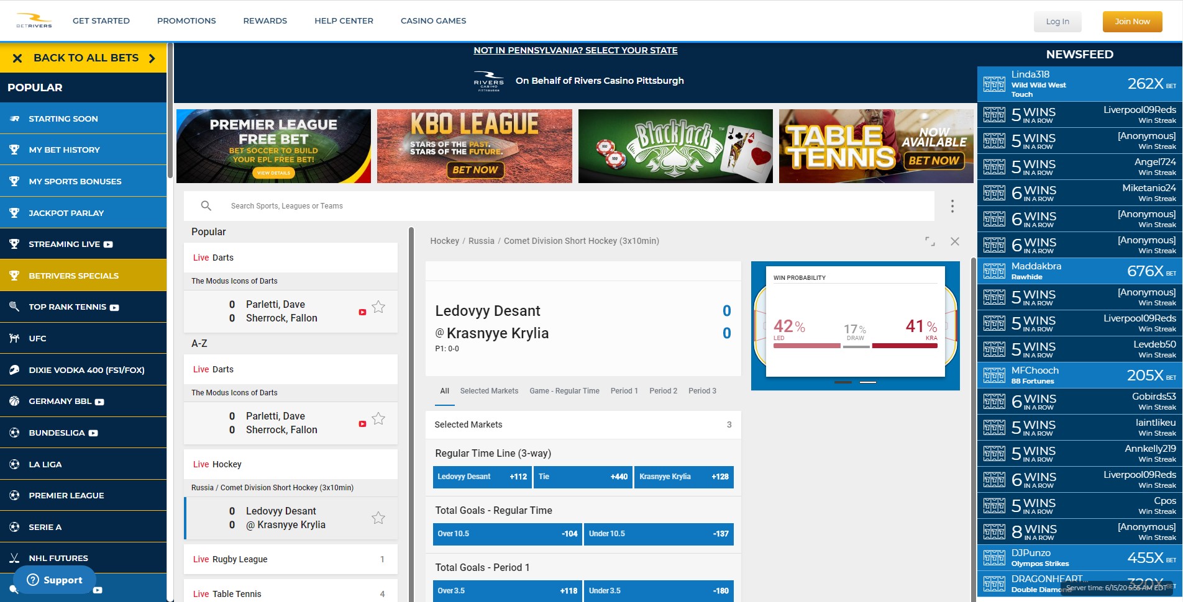This screenshot has height=602, width=1183.
Task: Open Rewards menu item
Action: click(265, 20)
